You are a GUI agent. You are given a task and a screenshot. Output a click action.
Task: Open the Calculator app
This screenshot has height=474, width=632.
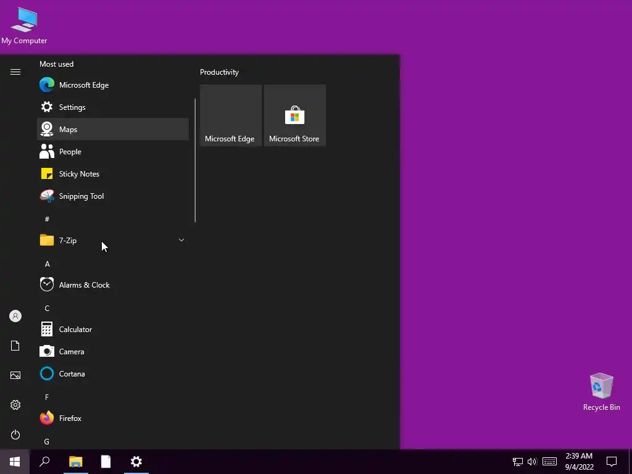112,330
